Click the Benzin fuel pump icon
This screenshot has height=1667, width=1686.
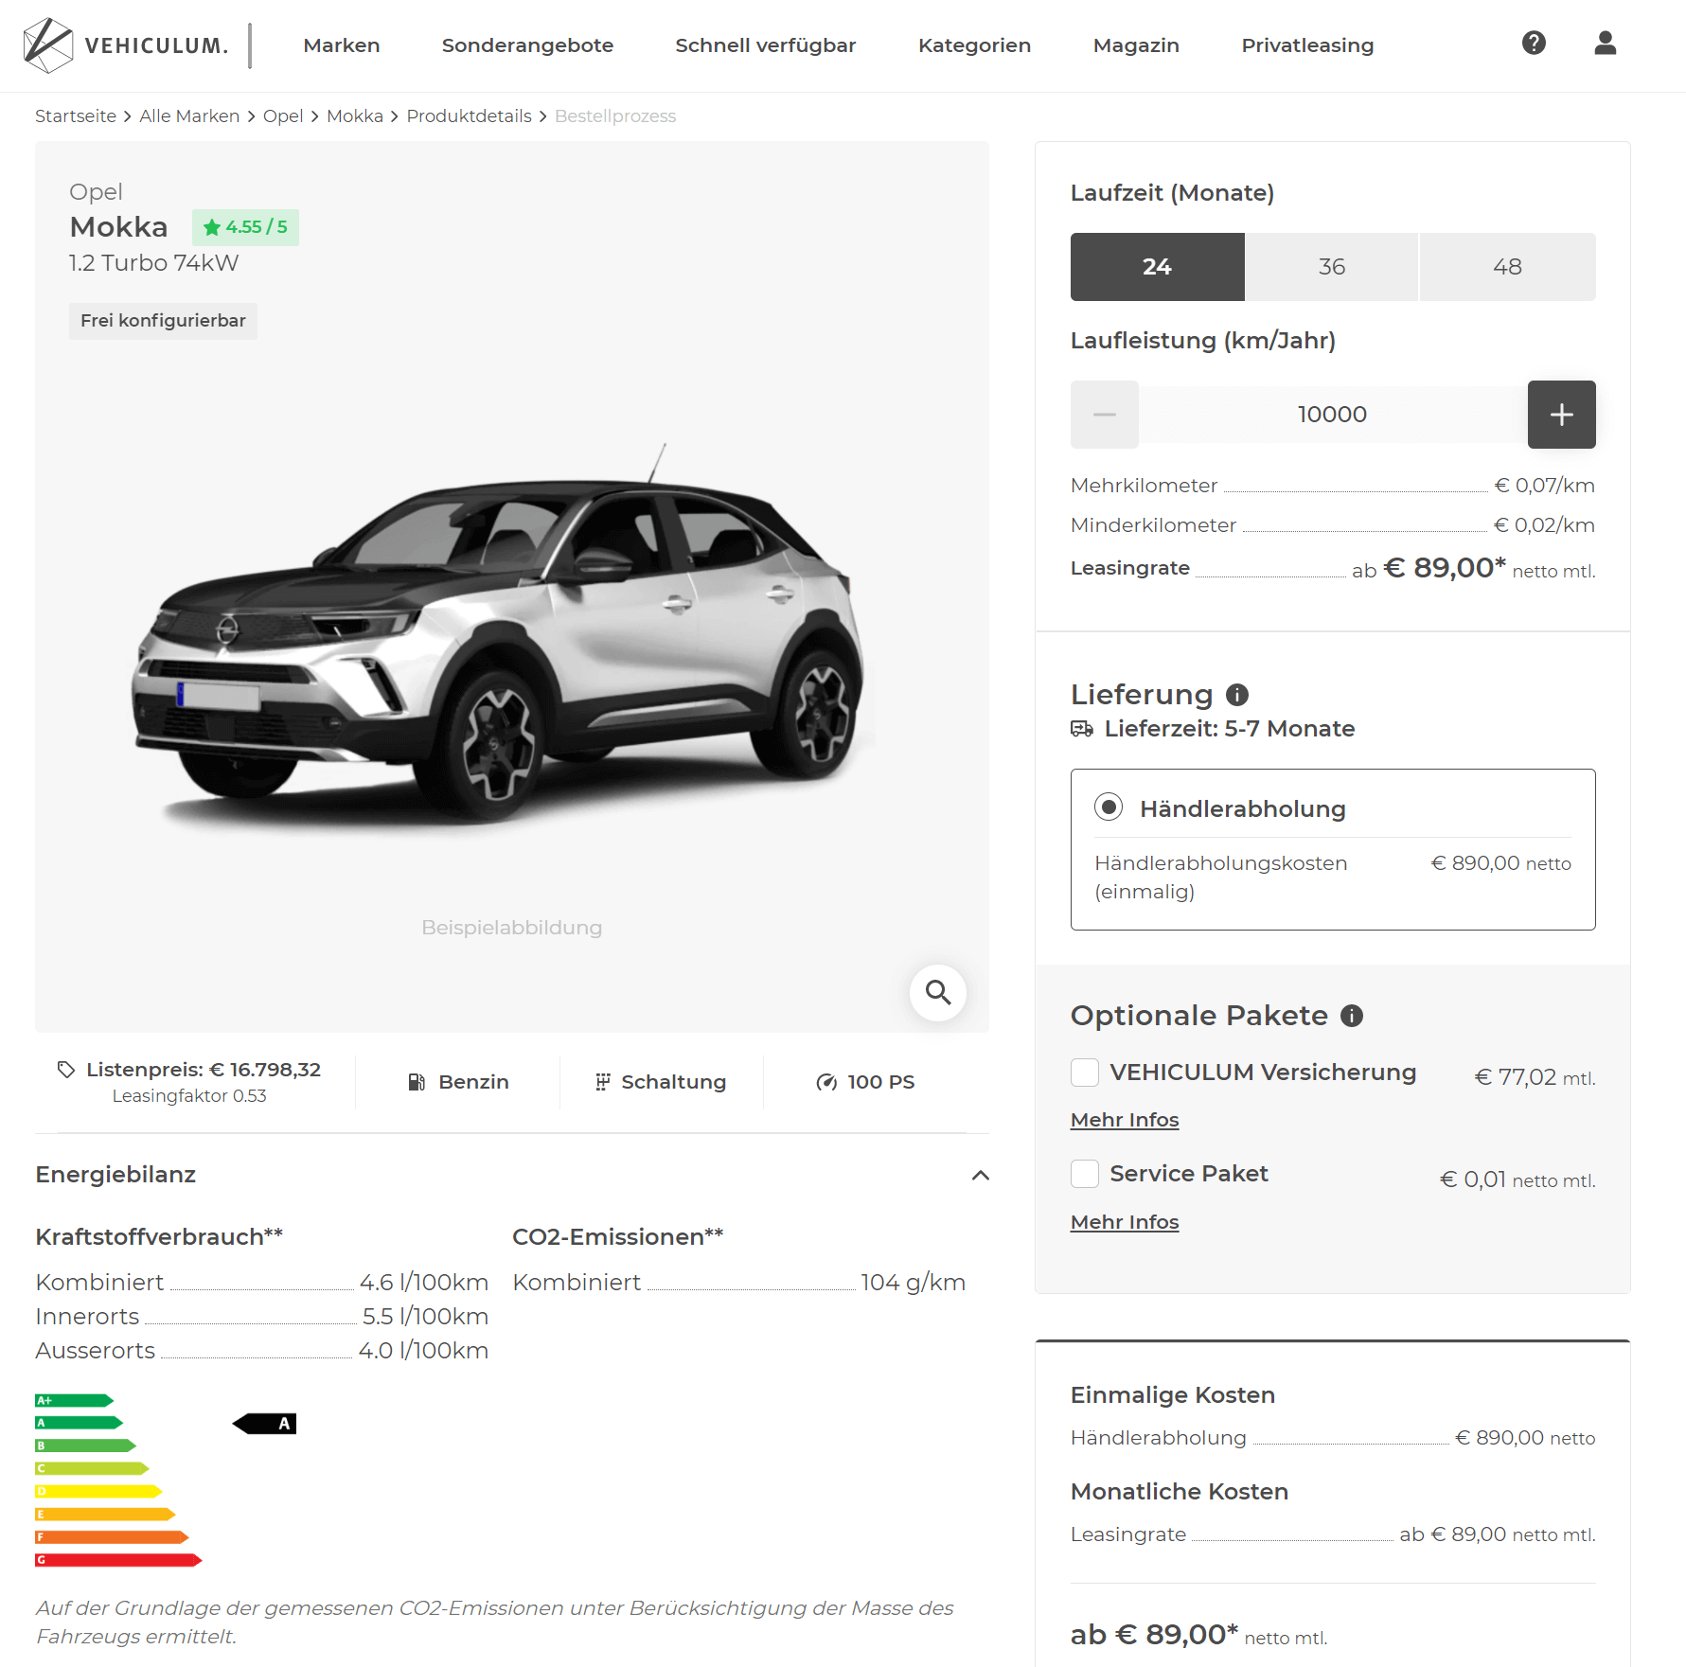coord(416,1082)
